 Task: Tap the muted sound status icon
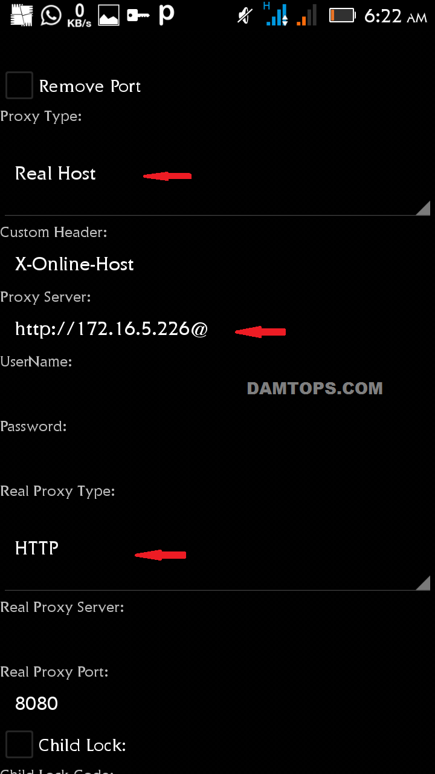tap(245, 16)
